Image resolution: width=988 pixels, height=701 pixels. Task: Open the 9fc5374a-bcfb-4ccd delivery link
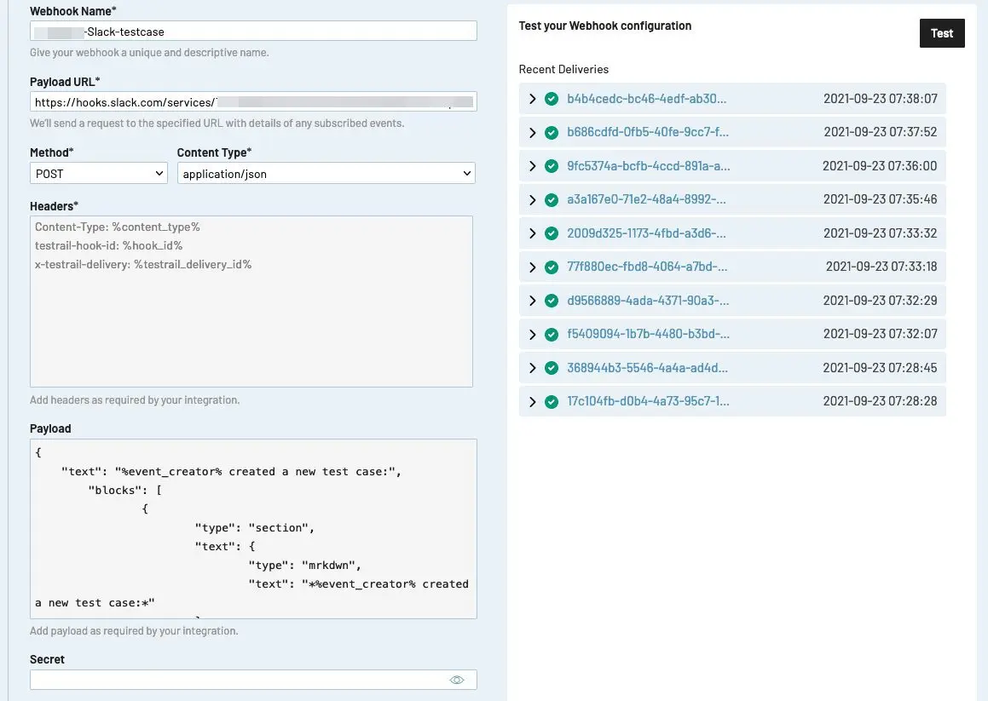649,166
